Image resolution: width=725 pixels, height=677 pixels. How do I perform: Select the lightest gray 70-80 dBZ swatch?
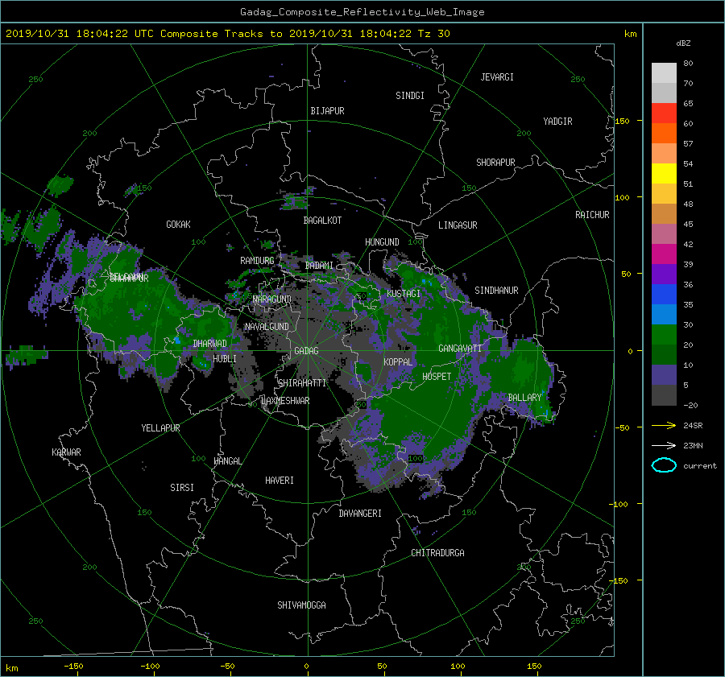664,73
